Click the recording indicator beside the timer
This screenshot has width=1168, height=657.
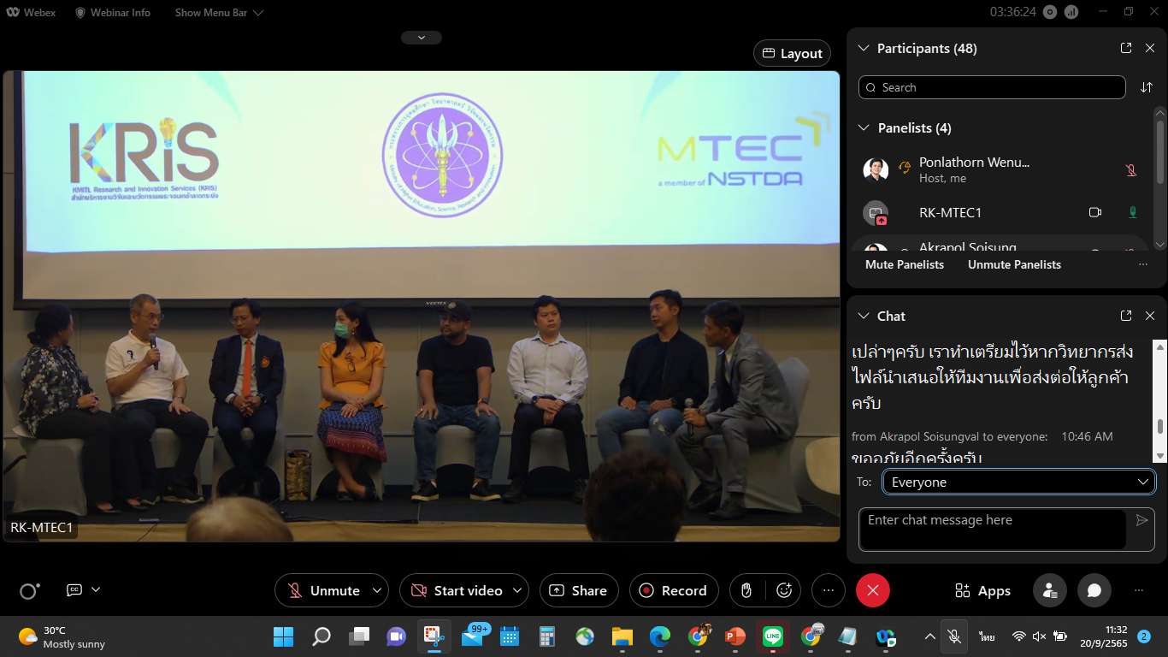point(1050,12)
